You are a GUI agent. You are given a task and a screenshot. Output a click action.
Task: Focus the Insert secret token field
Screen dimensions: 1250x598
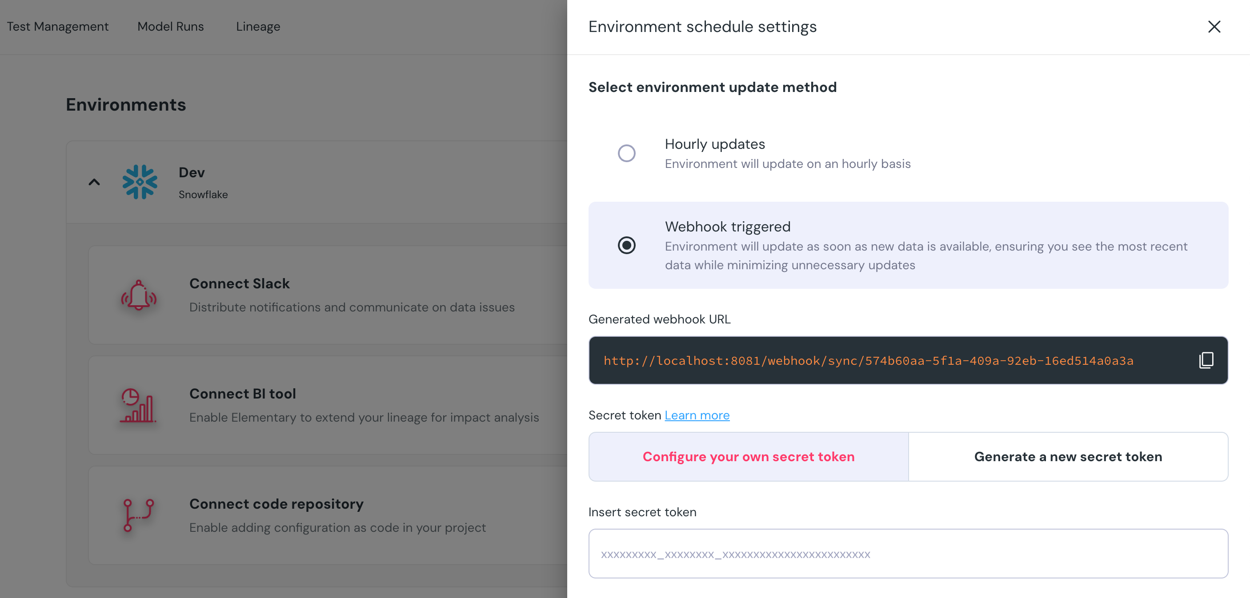(908, 554)
